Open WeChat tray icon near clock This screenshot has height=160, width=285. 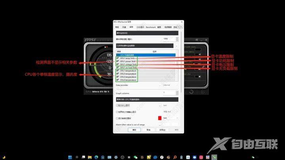coord(253,157)
